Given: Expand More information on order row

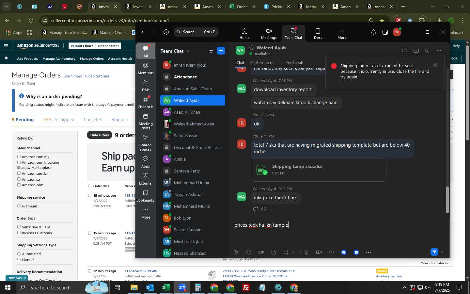Looking at the screenshot, I should 434,263.
